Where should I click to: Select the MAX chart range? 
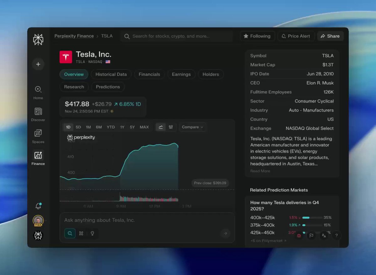tap(144, 127)
